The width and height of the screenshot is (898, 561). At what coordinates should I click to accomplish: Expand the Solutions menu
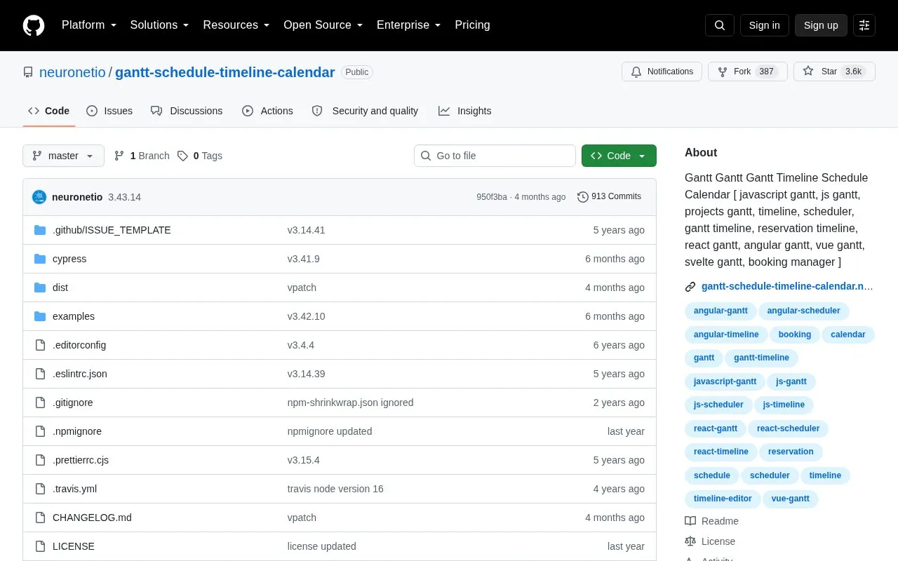pos(160,25)
